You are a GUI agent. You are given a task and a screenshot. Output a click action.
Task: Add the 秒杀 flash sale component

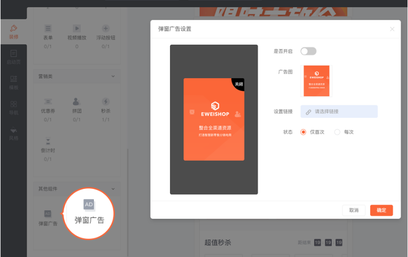pyautogui.click(x=106, y=110)
